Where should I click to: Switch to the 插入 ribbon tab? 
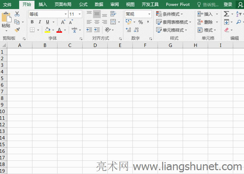[43, 4]
